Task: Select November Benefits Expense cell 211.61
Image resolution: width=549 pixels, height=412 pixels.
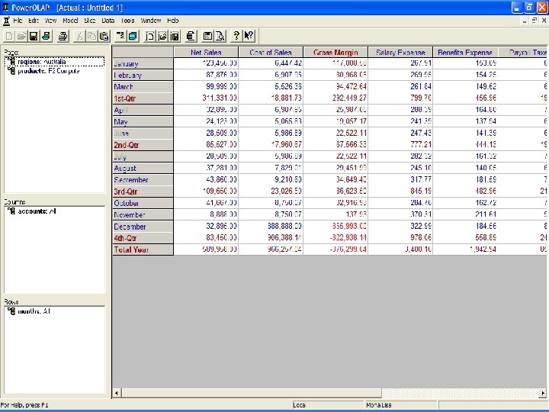Action: coord(465,214)
